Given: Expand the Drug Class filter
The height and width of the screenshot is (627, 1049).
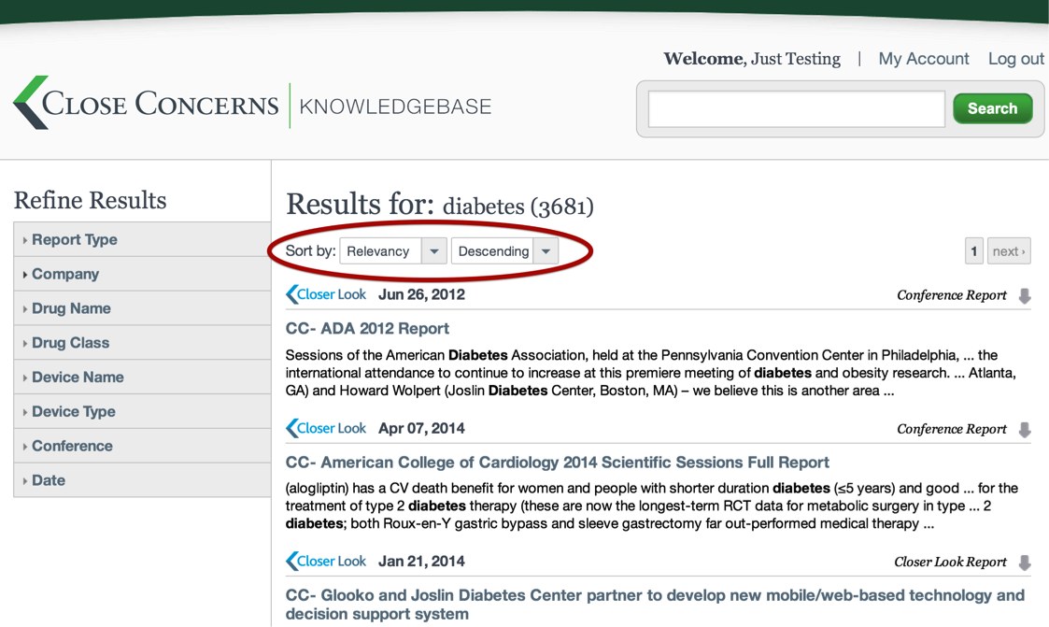Looking at the screenshot, I should (x=142, y=343).
